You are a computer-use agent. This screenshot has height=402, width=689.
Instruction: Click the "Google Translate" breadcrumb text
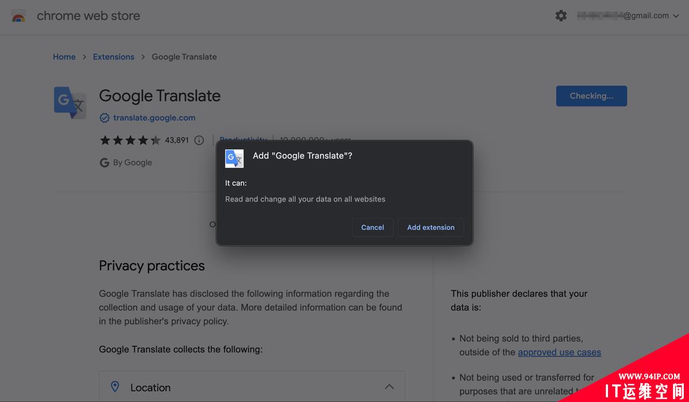click(x=184, y=57)
